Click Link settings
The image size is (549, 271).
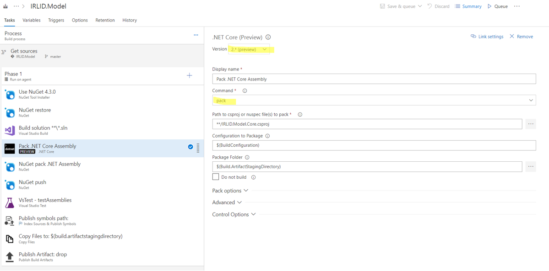point(487,37)
